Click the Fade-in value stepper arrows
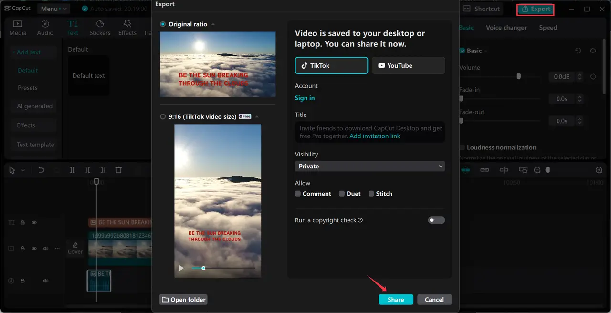The height and width of the screenshot is (313, 611). tap(579, 99)
